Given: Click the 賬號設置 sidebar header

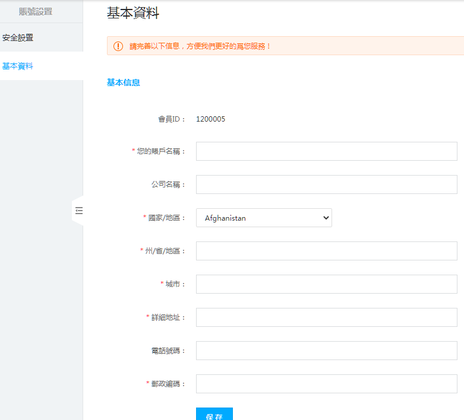Looking at the screenshot, I should 36,11.
